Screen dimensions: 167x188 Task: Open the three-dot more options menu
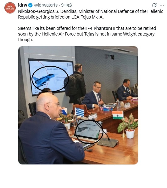point(162,5)
